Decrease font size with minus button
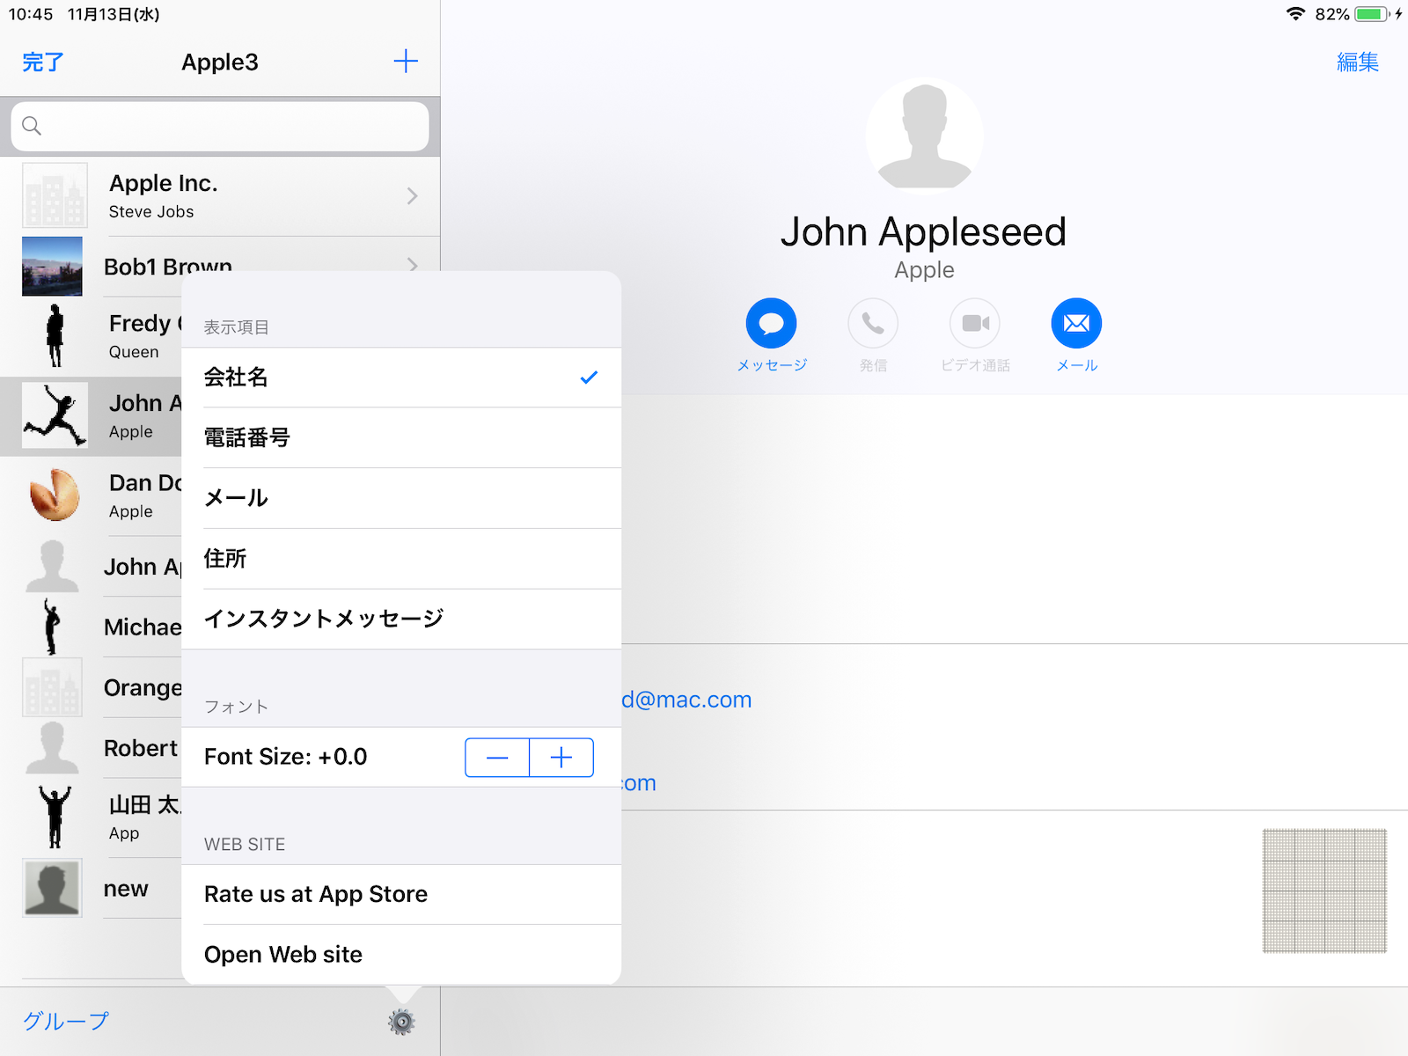1408x1056 pixels. pyautogui.click(x=497, y=758)
